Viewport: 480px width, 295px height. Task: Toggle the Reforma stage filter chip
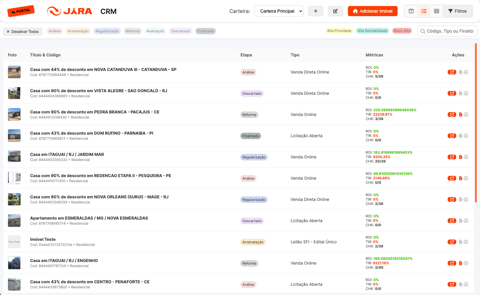click(132, 31)
